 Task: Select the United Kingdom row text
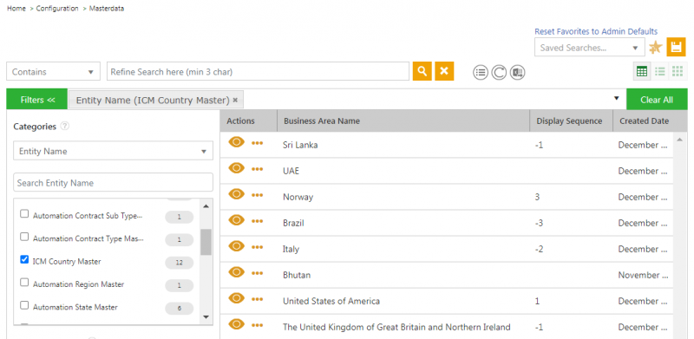(x=396, y=327)
